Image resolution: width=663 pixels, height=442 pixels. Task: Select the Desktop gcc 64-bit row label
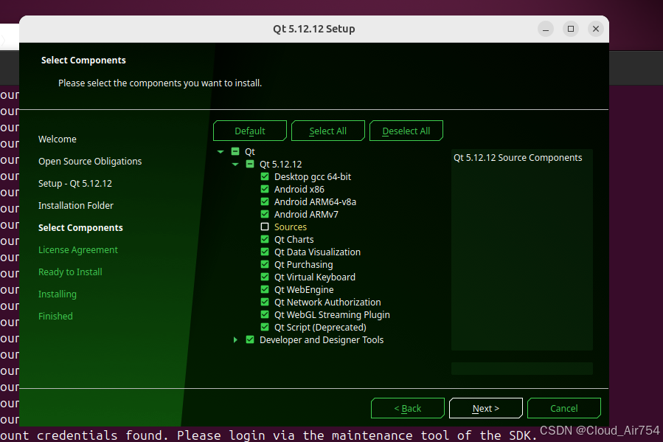[x=313, y=177]
